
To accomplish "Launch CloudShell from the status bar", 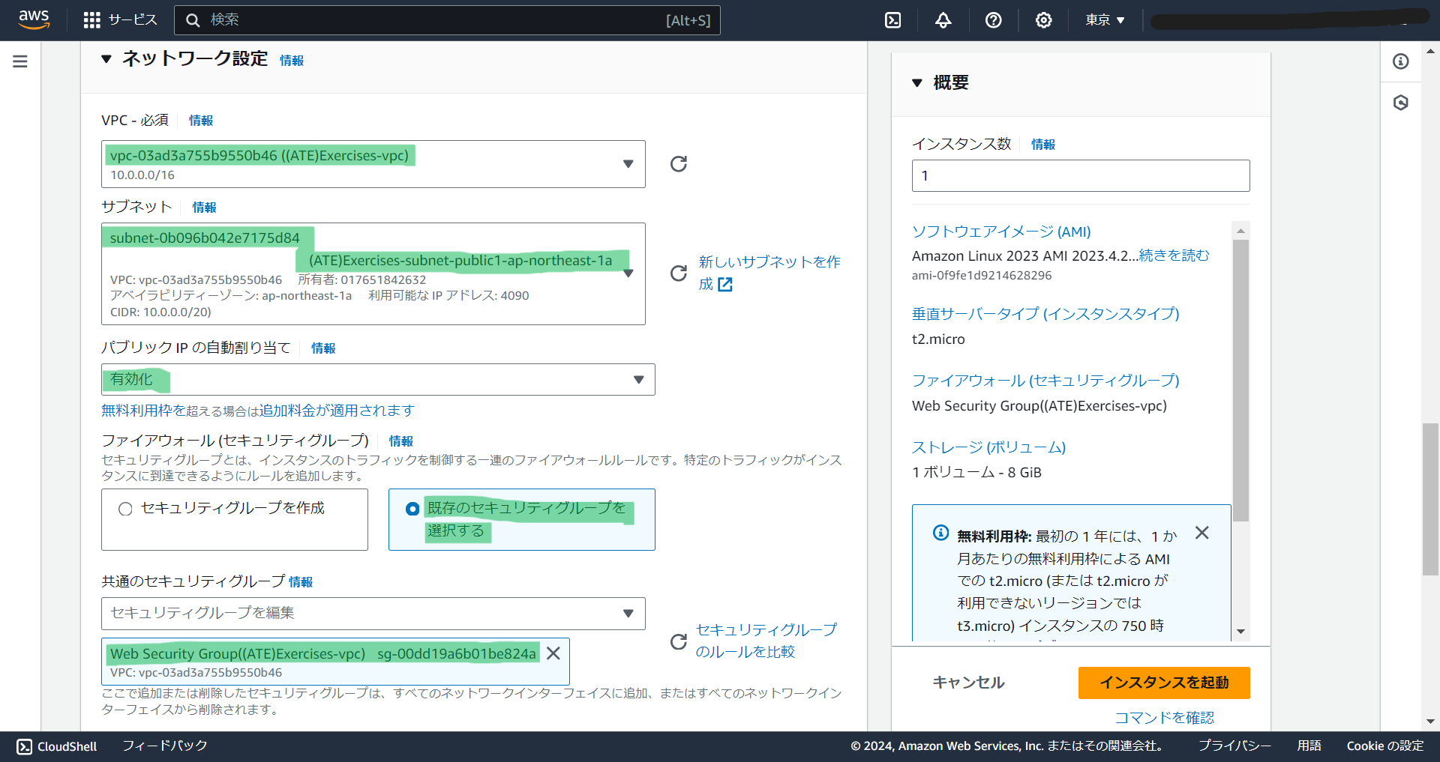I will tap(56, 746).
